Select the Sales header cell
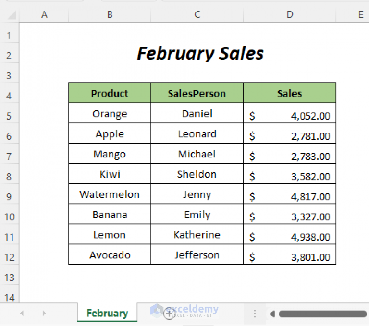 pyautogui.click(x=290, y=93)
